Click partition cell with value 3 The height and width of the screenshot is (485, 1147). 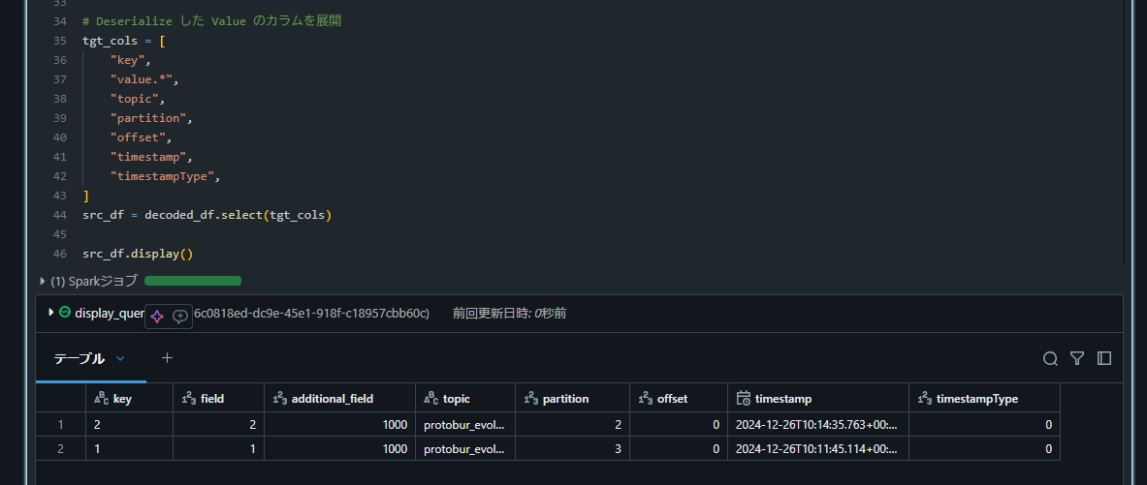[x=573, y=448]
